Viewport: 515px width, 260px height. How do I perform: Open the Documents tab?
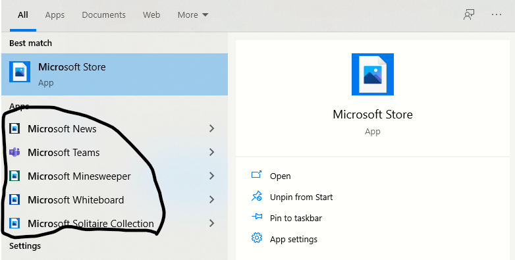pos(104,15)
